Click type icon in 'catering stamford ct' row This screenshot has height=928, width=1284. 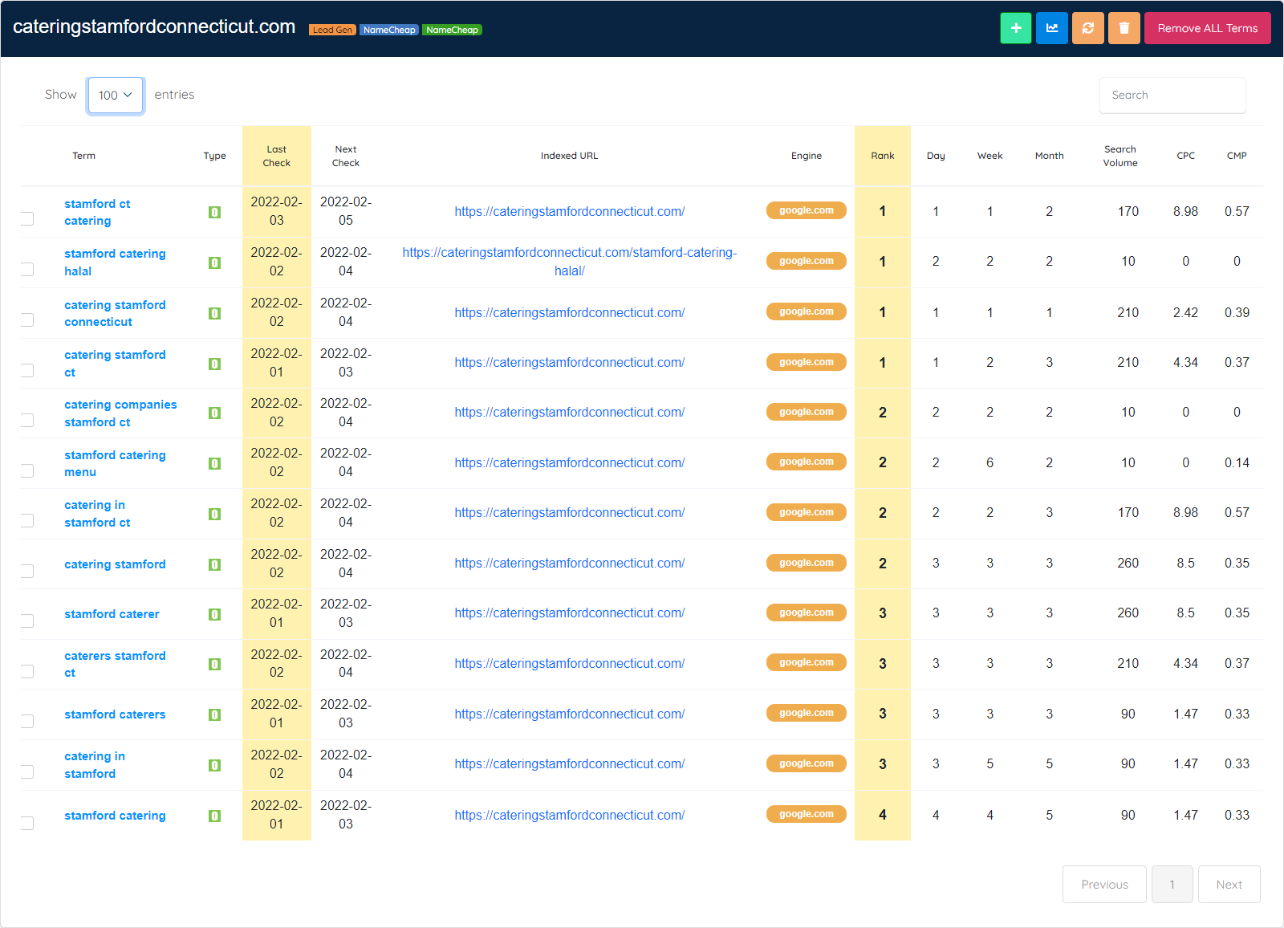214,364
